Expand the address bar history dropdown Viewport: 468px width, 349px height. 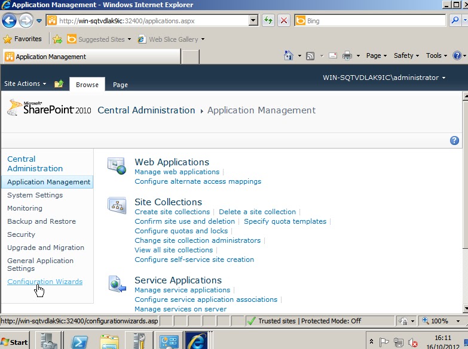pos(253,20)
